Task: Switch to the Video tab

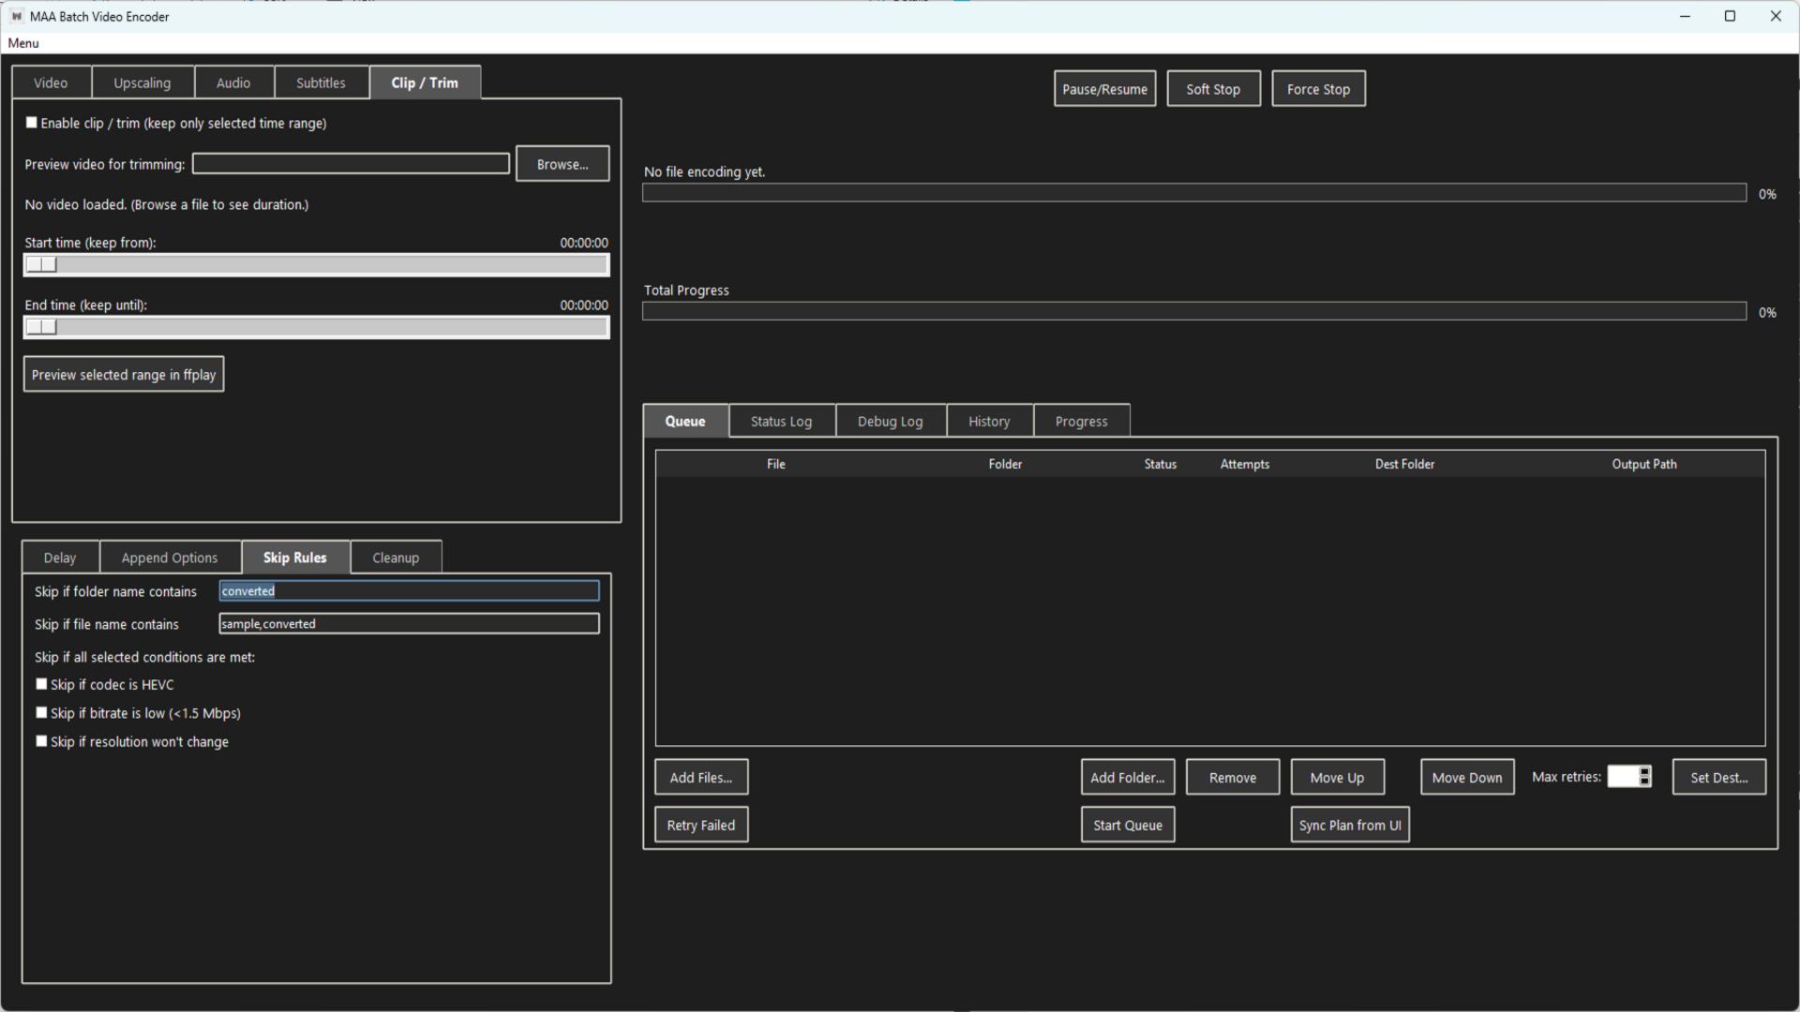Action: pyautogui.click(x=51, y=82)
